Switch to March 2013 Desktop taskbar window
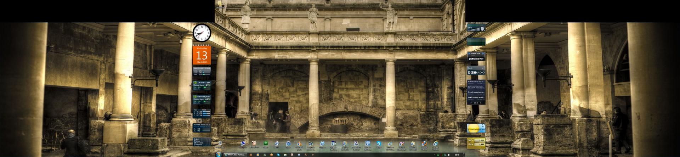The height and width of the screenshot is (157, 680). pyautogui.click(x=236, y=155)
